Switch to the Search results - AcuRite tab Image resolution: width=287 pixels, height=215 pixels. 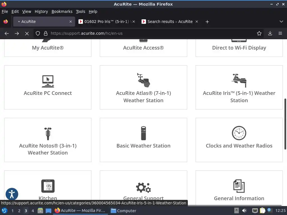(170, 22)
